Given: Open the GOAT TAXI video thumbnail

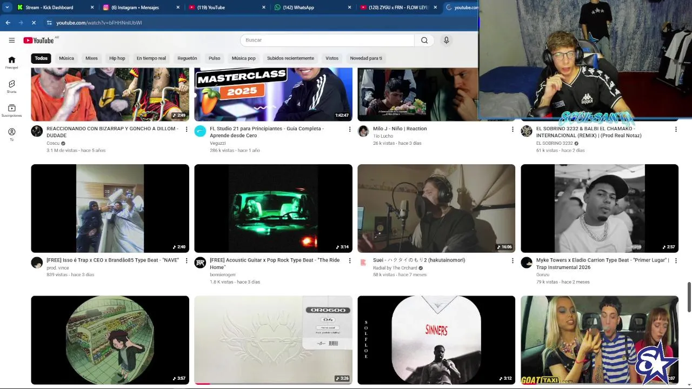Looking at the screenshot, I should coord(600,340).
